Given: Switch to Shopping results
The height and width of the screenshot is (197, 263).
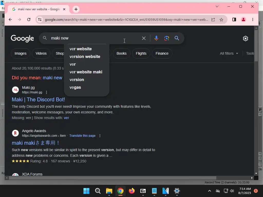Looking at the screenshot, I should click(58, 53).
